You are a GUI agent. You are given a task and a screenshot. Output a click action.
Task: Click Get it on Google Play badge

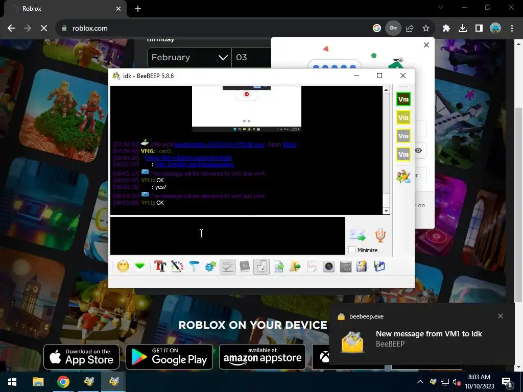(169, 357)
